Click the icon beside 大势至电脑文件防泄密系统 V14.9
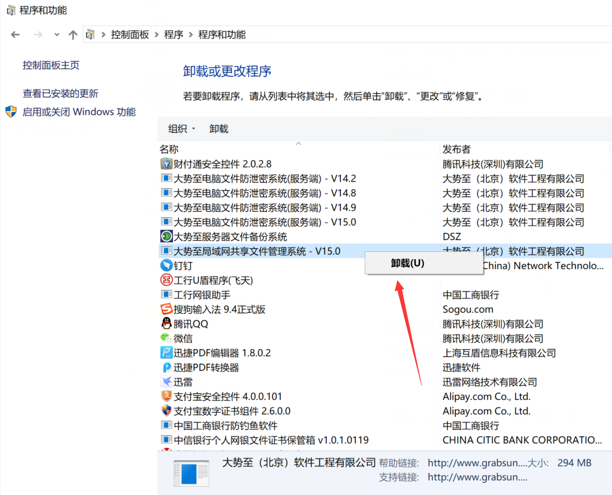612x495 pixels. [x=167, y=207]
